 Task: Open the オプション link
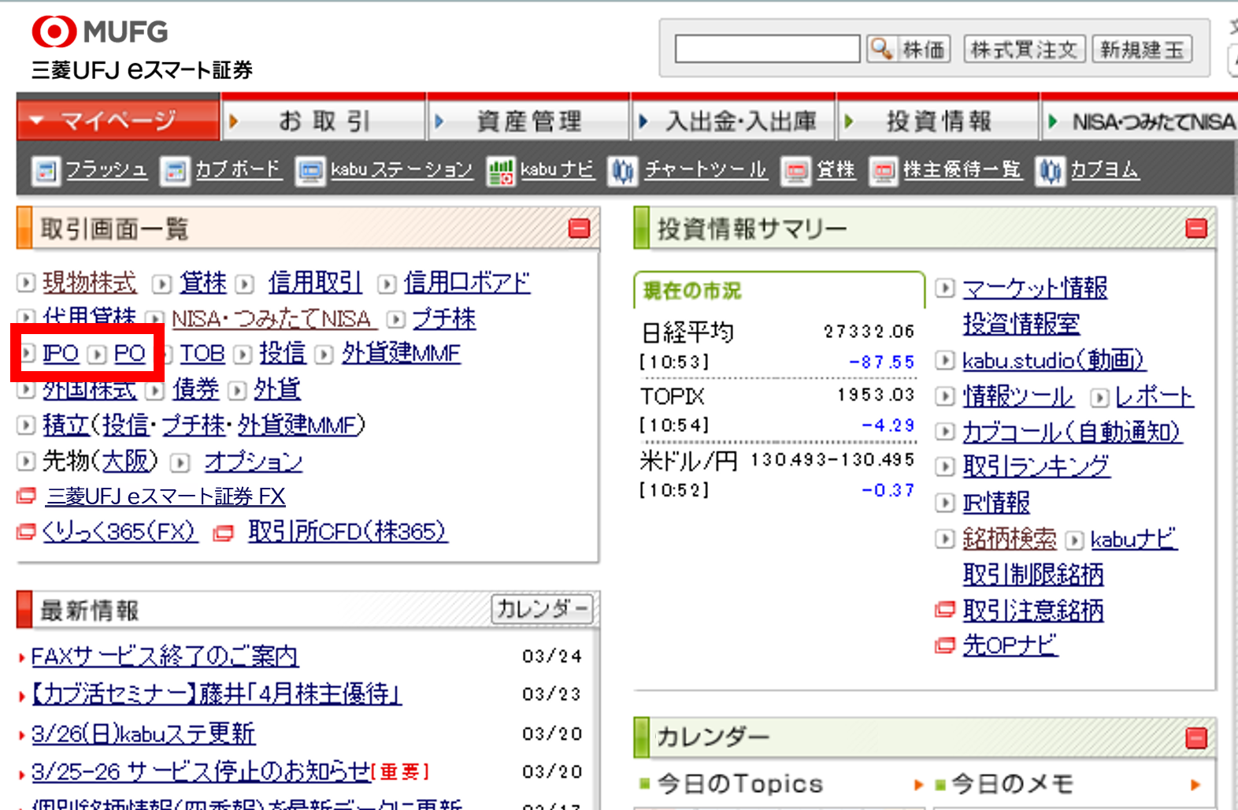(x=254, y=461)
